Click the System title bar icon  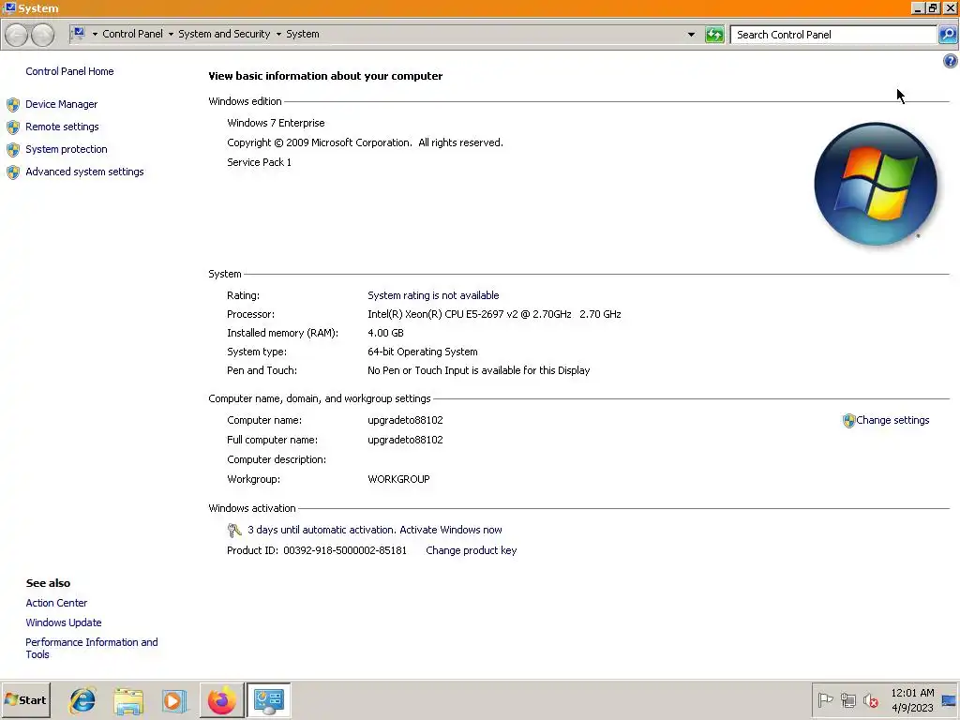point(9,7)
